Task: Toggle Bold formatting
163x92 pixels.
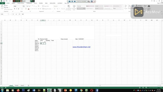Action: [x=15, y=9]
